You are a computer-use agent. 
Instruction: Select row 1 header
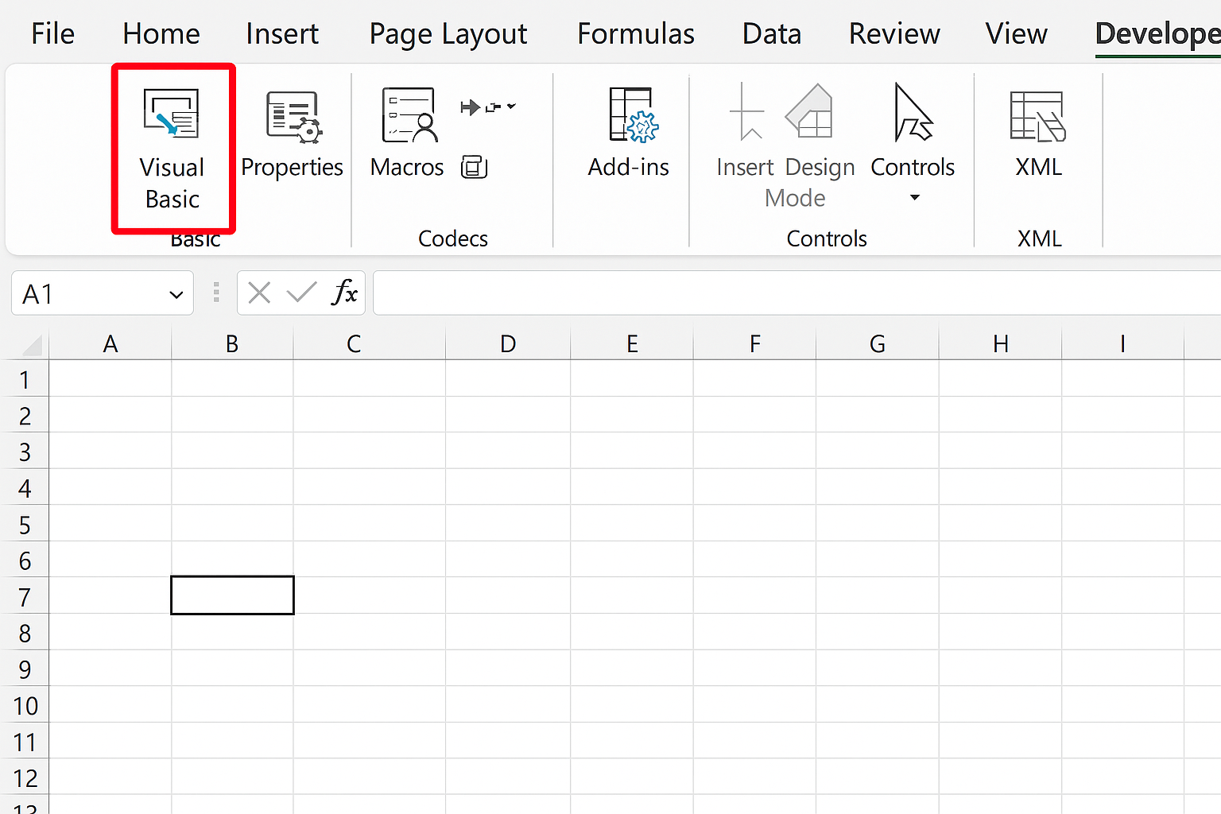coord(25,380)
